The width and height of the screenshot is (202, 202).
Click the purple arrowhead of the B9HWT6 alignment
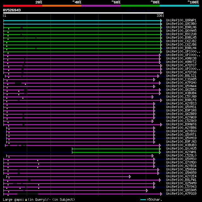[161, 124]
